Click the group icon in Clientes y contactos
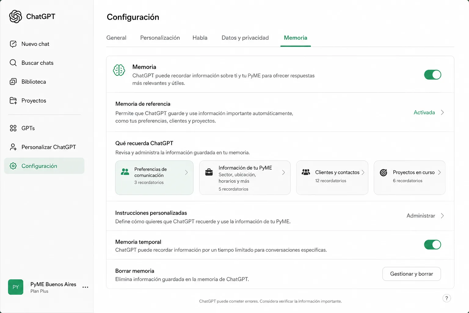This screenshot has height=313, width=469. (306, 172)
